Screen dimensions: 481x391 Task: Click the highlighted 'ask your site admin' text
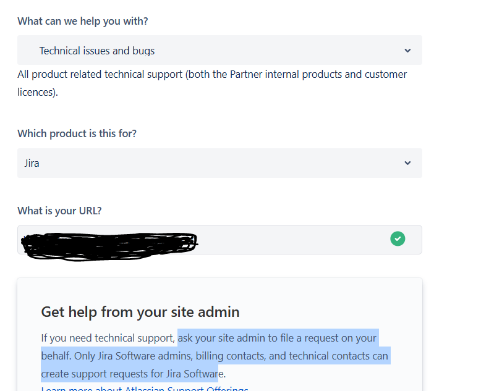[223, 338]
